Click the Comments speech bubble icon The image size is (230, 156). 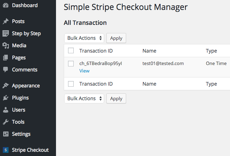6,70
